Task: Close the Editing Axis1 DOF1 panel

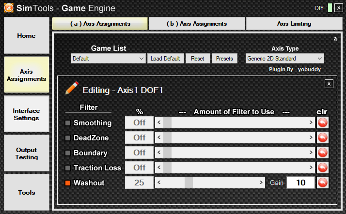Action: click(329, 84)
